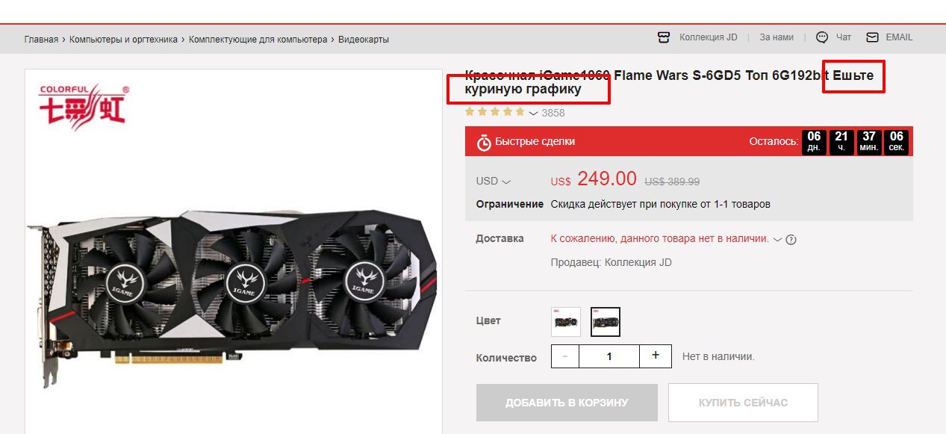
Task: Click the five-star rating icons
Action: (494, 112)
